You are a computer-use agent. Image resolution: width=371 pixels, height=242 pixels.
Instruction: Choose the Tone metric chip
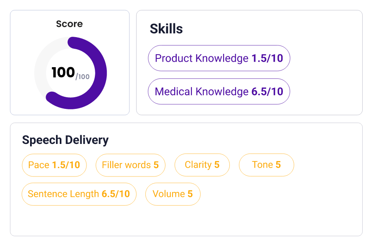coord(266,165)
